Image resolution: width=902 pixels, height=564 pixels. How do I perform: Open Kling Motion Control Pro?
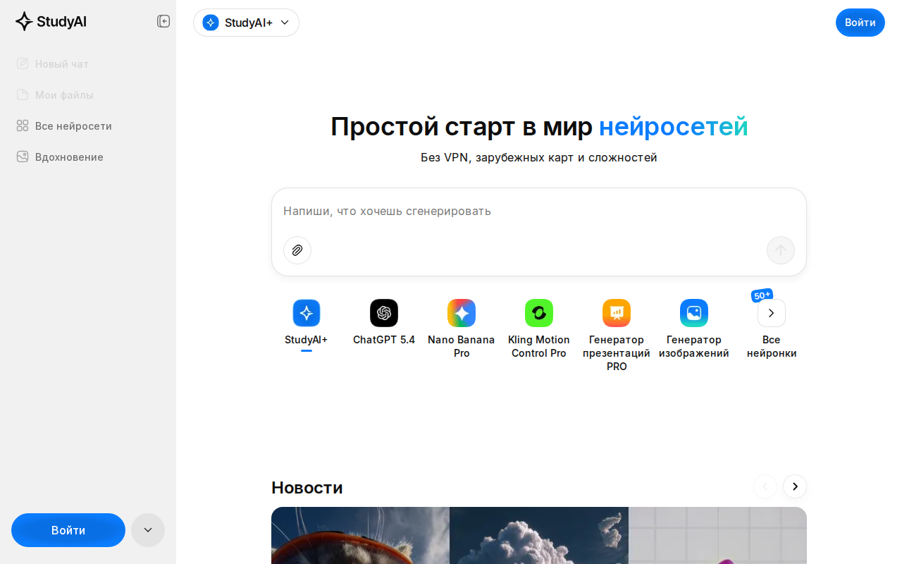(x=538, y=313)
